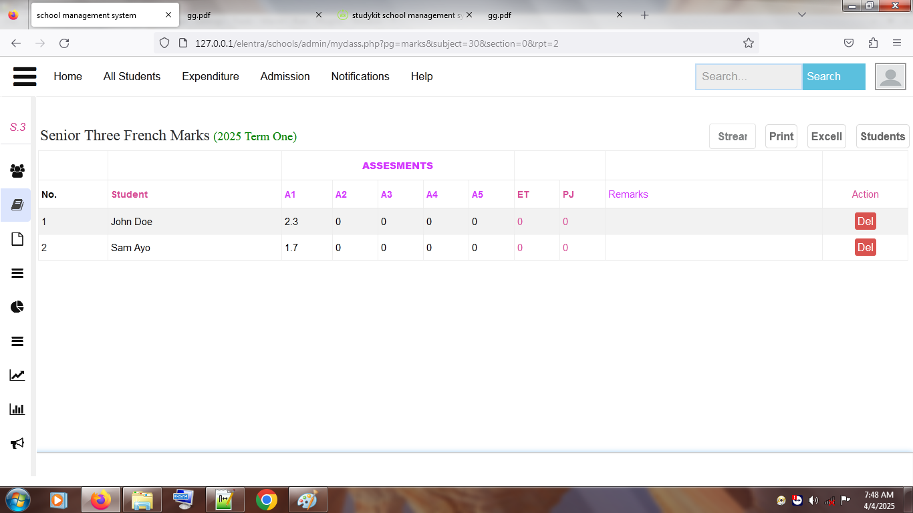The image size is (913, 513).
Task: Open the students group icon in sidebar
Action: [16, 170]
